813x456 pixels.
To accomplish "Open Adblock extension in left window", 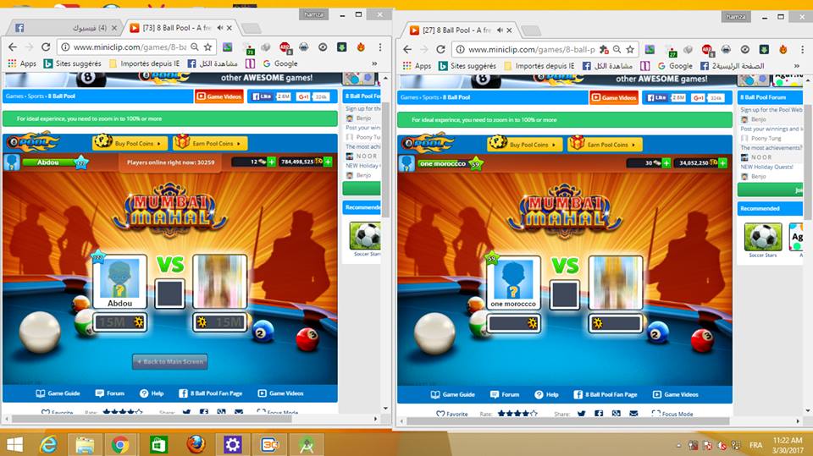I will point(285,47).
